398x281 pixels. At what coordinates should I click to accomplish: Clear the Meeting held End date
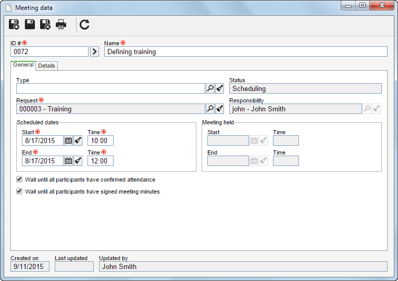point(264,161)
